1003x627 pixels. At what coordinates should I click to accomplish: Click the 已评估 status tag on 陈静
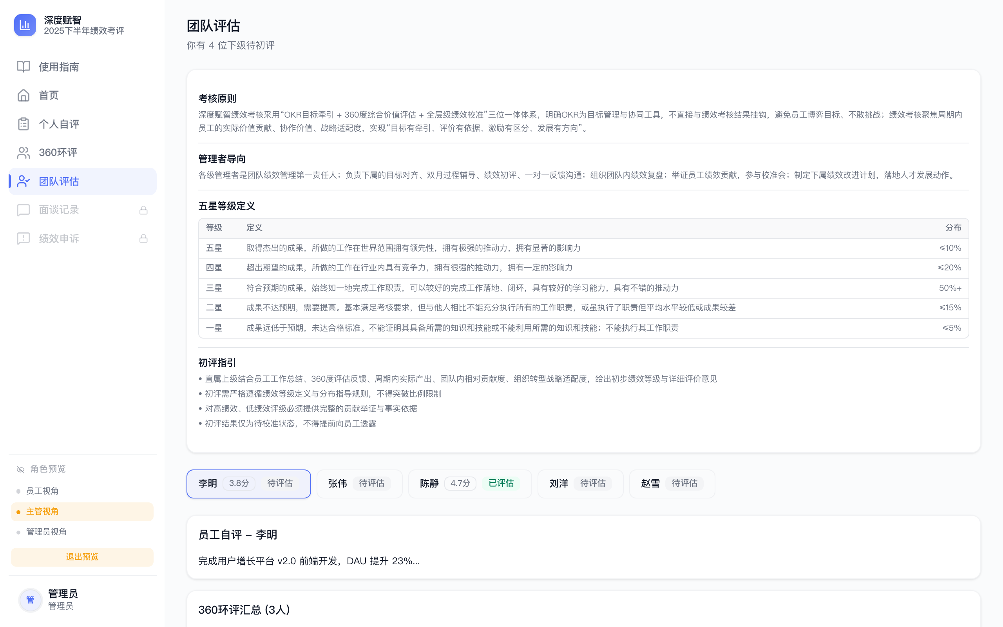click(x=501, y=483)
